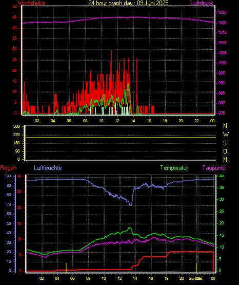Click the S compass label on direction chart
The image size is (239, 285).
tap(225, 143)
